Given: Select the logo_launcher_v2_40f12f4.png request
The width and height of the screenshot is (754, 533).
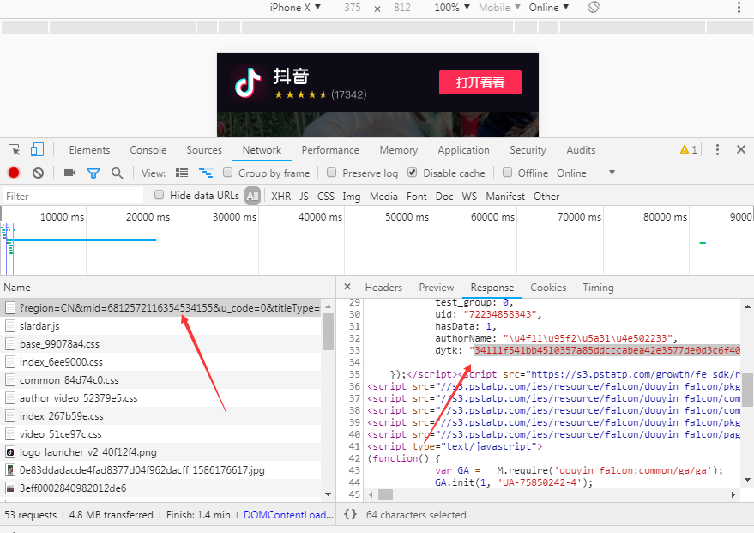Looking at the screenshot, I should (160, 452).
